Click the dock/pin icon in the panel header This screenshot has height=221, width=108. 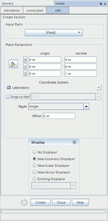tap(101, 4)
